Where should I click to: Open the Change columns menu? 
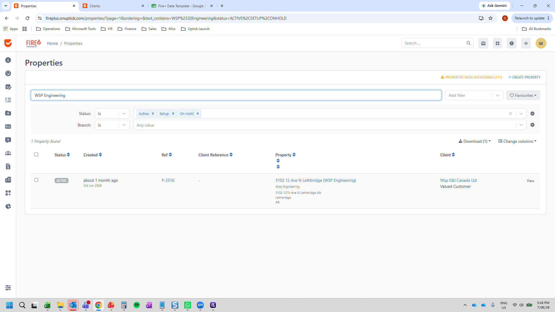click(517, 141)
